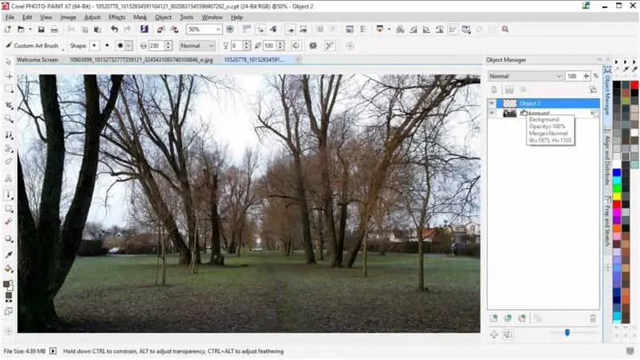Image resolution: width=640 pixels, height=360 pixels.
Task: Click the nib size 230 input field
Action: point(156,46)
